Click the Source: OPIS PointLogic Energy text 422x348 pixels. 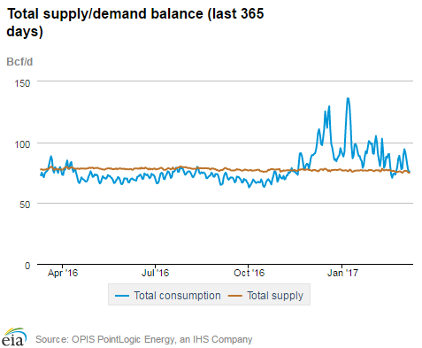point(144,339)
